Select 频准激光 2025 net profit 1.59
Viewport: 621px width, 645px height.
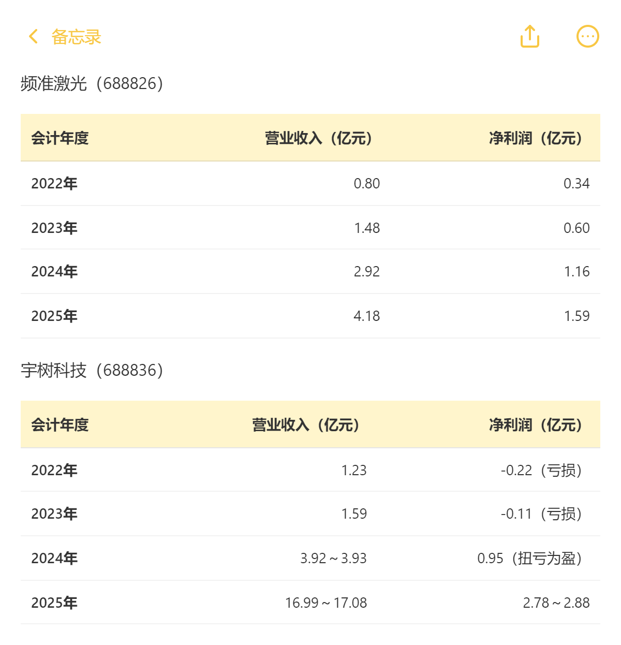pos(577,316)
